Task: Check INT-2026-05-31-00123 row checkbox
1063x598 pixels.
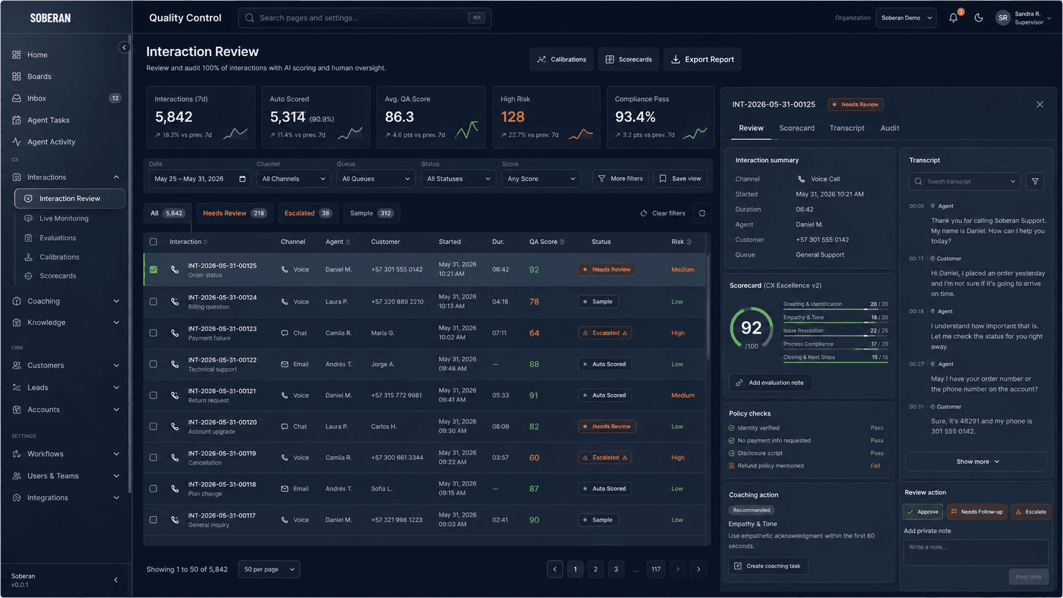Action: tap(153, 333)
